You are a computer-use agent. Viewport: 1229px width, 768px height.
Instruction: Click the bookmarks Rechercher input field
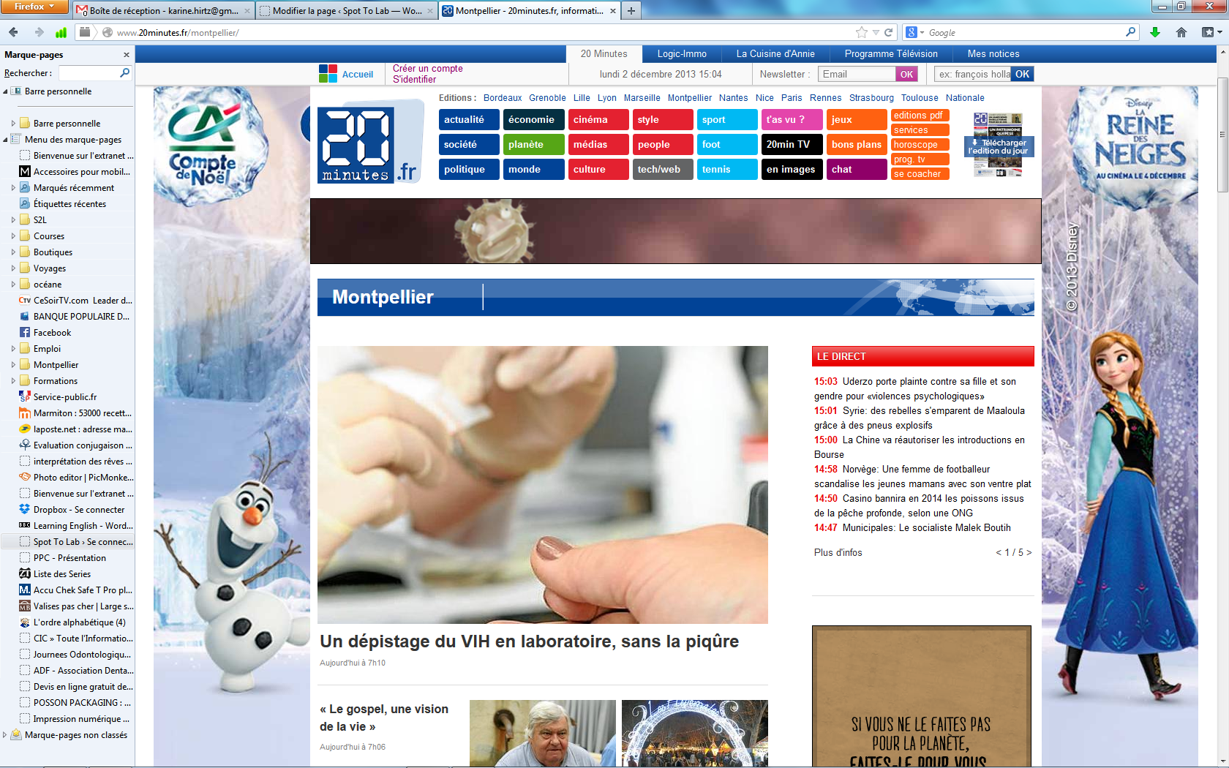click(89, 72)
